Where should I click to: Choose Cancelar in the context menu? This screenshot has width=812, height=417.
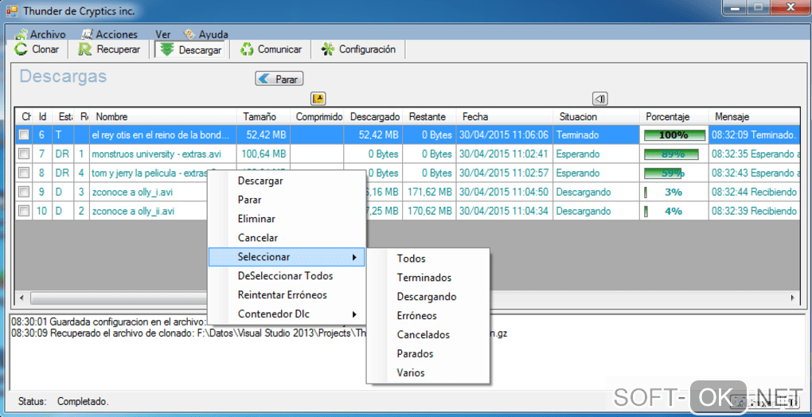point(287,238)
